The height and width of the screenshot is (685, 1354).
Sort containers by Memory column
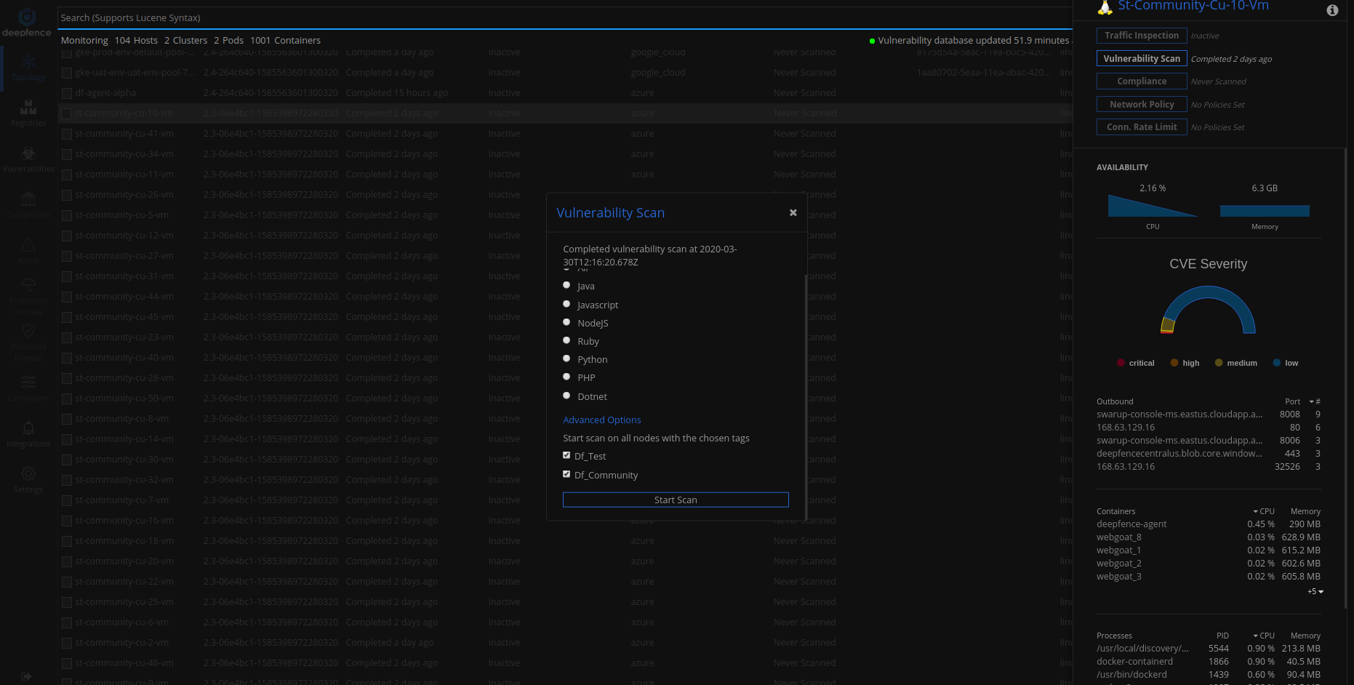click(x=1305, y=511)
